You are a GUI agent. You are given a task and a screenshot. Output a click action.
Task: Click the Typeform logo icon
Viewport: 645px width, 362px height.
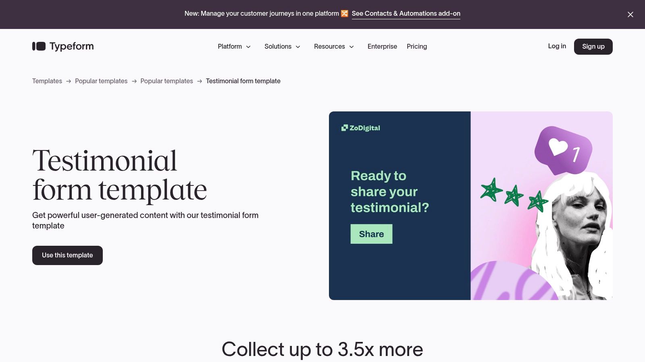coord(39,46)
